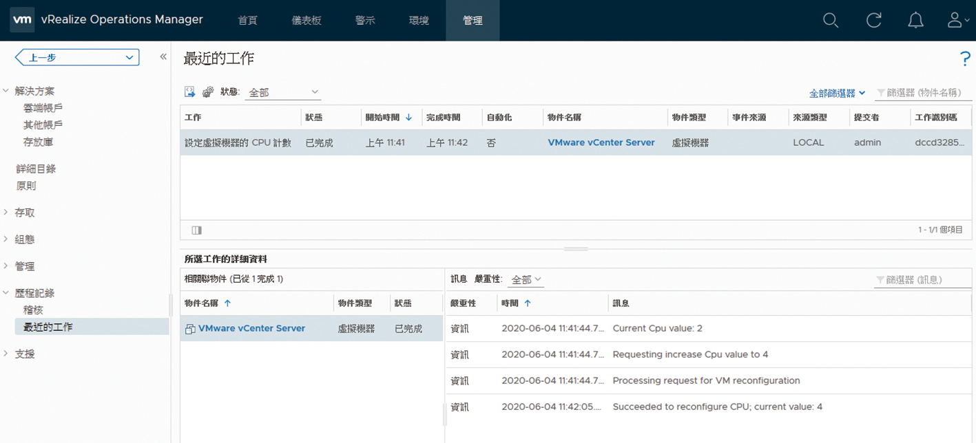The width and height of the screenshot is (976, 443).
Task: Open 詳細目錄 in sidebar
Action: point(36,169)
